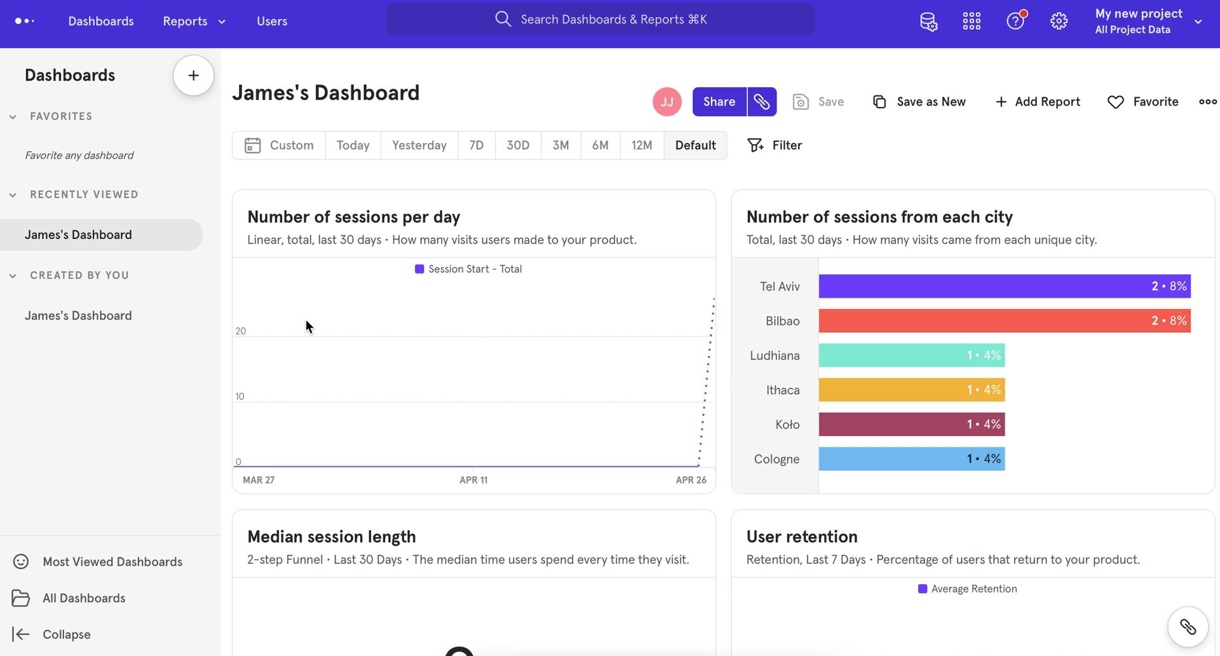Image resolution: width=1220 pixels, height=656 pixels.
Task: Select the 6M date range
Action: pyautogui.click(x=600, y=146)
